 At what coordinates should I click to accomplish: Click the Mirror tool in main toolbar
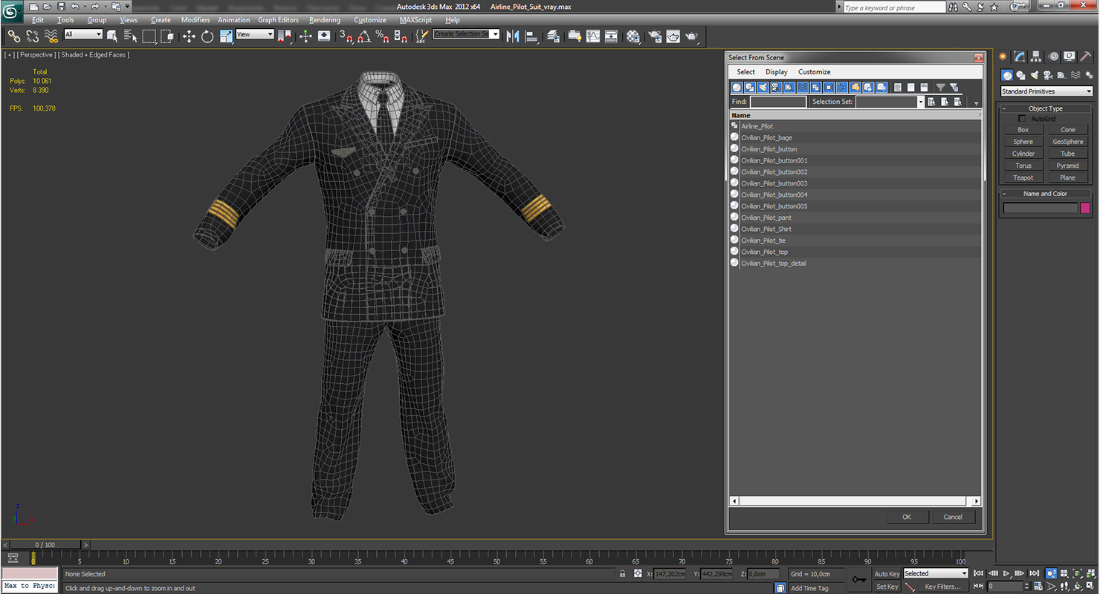pos(513,36)
